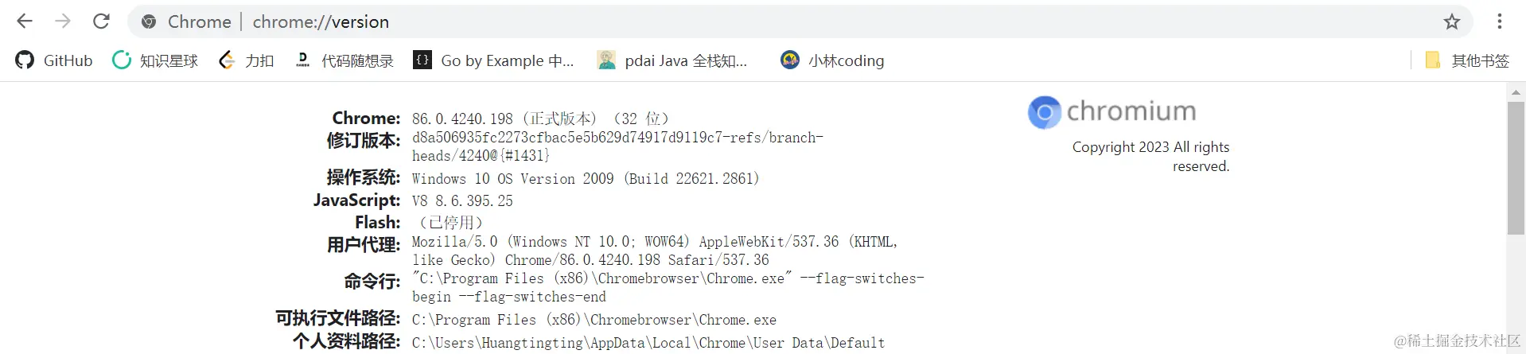This screenshot has width=1526, height=354.
Task: Click the scrollbar up arrow
Action: point(1516,92)
